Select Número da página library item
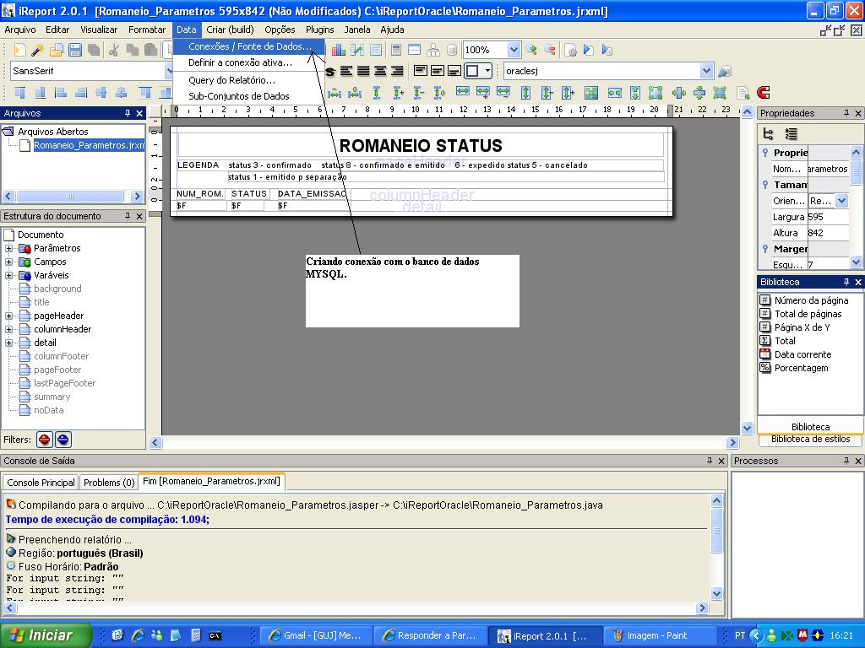This screenshot has width=865, height=648. 811,300
